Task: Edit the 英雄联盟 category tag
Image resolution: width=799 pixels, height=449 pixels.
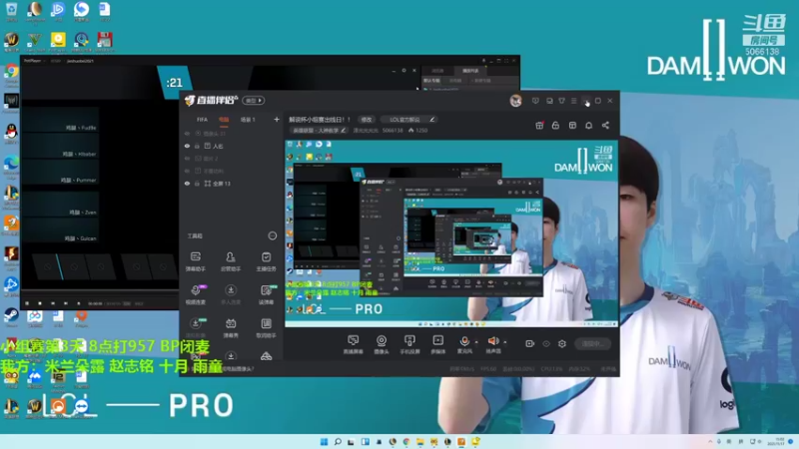Action: [x=320, y=131]
